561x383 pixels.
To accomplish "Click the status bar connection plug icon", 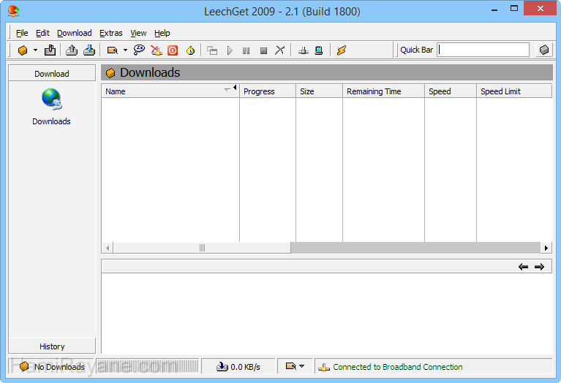I will [x=324, y=367].
